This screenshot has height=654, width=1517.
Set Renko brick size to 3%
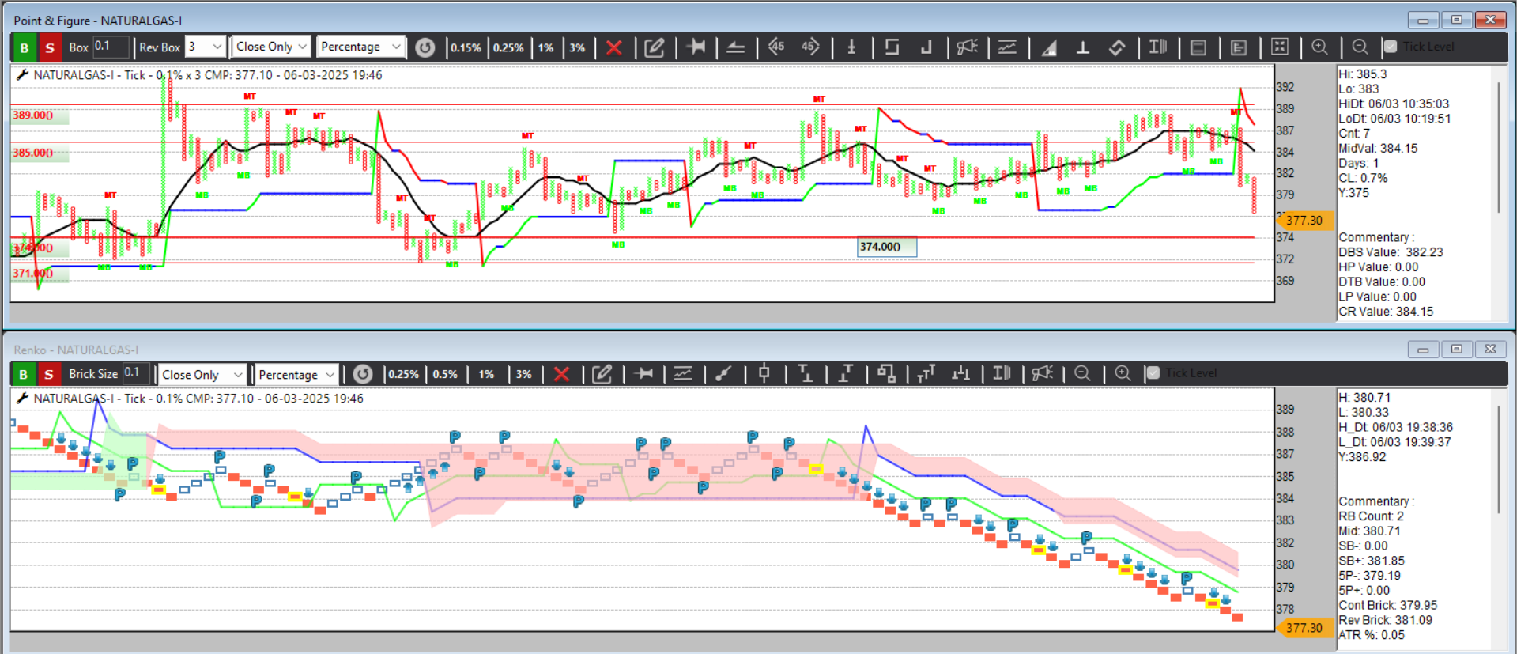click(x=523, y=374)
